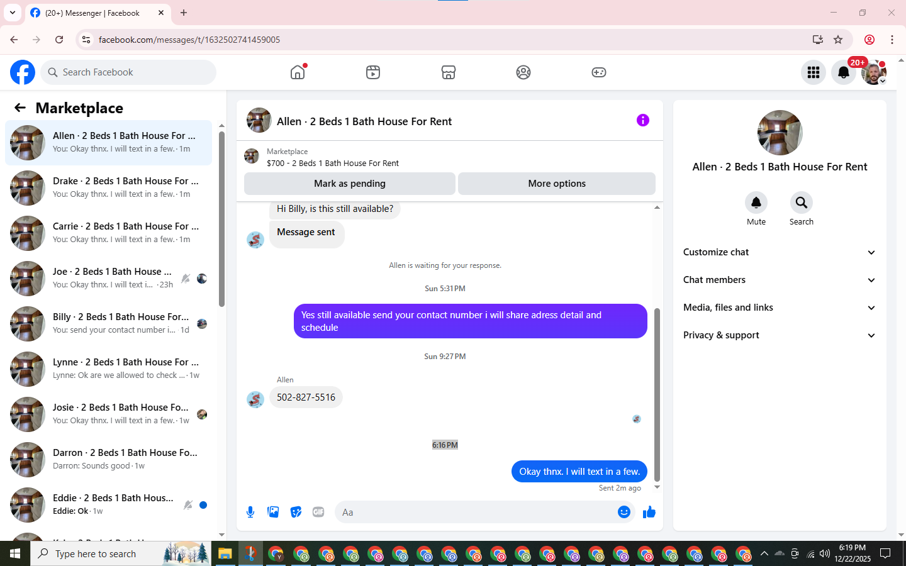This screenshot has height=566, width=906.
Task: Click 'Okay thnx. I will text' message
Action: 579,472
